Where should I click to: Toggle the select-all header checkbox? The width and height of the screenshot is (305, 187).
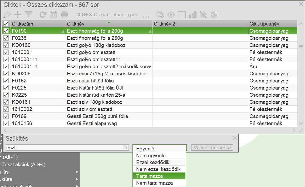pos(6,24)
